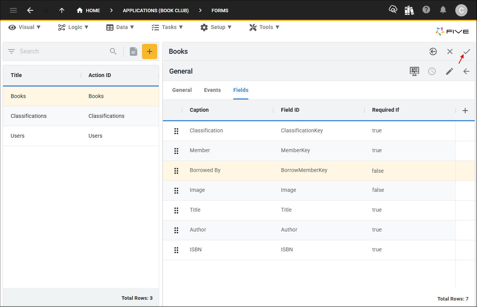Click the circled back arrow in Books header
Viewport: 477px width, 307px height.
[433, 51]
